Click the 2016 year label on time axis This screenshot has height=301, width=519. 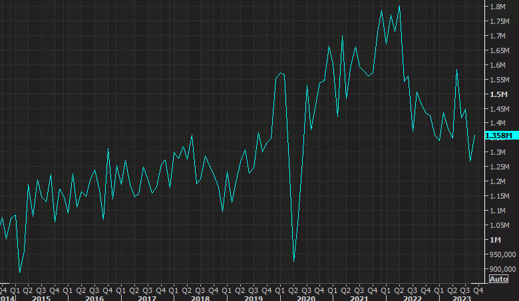(94, 298)
